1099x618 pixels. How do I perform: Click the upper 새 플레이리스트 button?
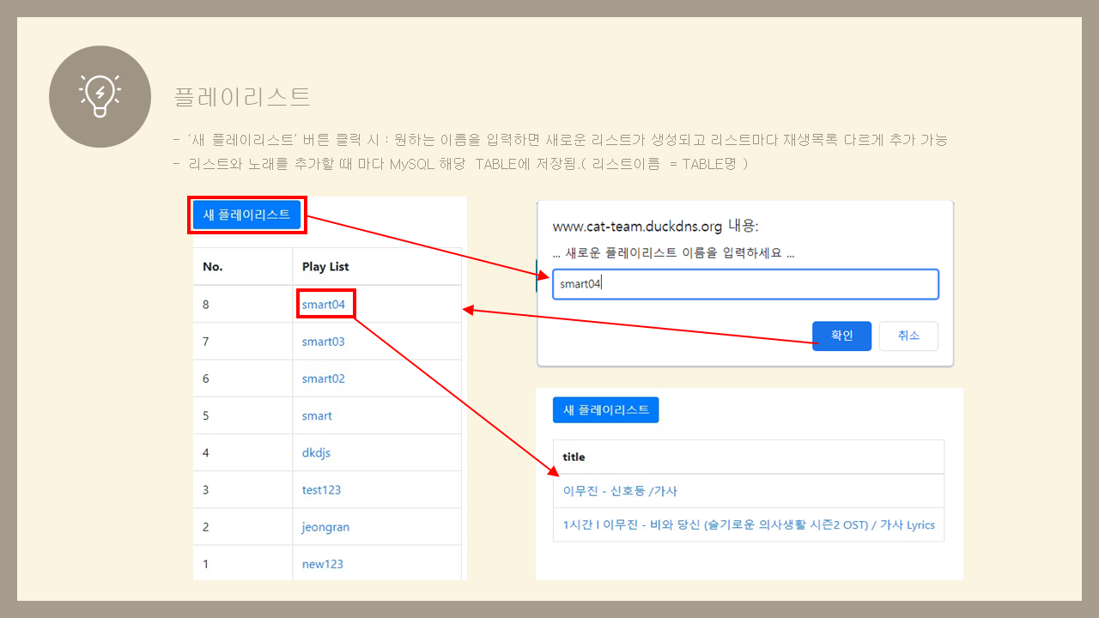point(246,215)
